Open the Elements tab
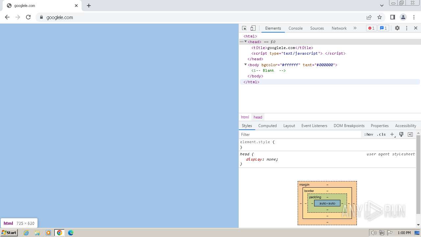Viewport: 421px width, 237px height. 273,28
